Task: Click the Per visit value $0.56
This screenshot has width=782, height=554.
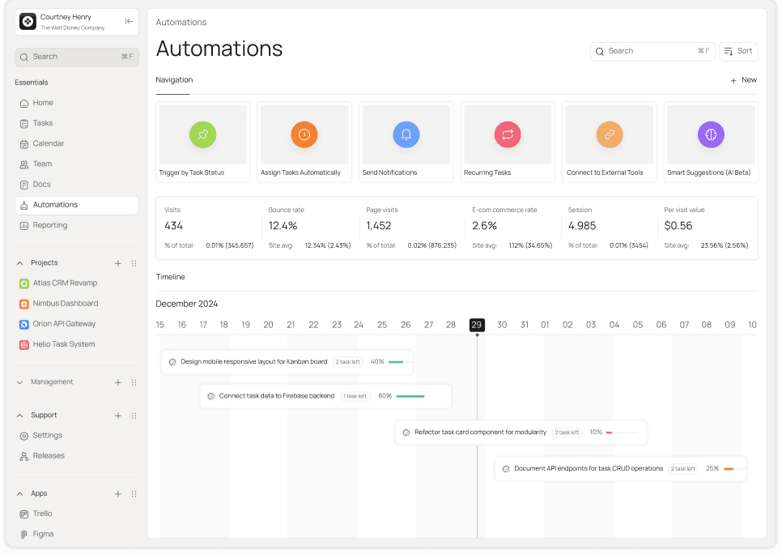Action: point(678,226)
